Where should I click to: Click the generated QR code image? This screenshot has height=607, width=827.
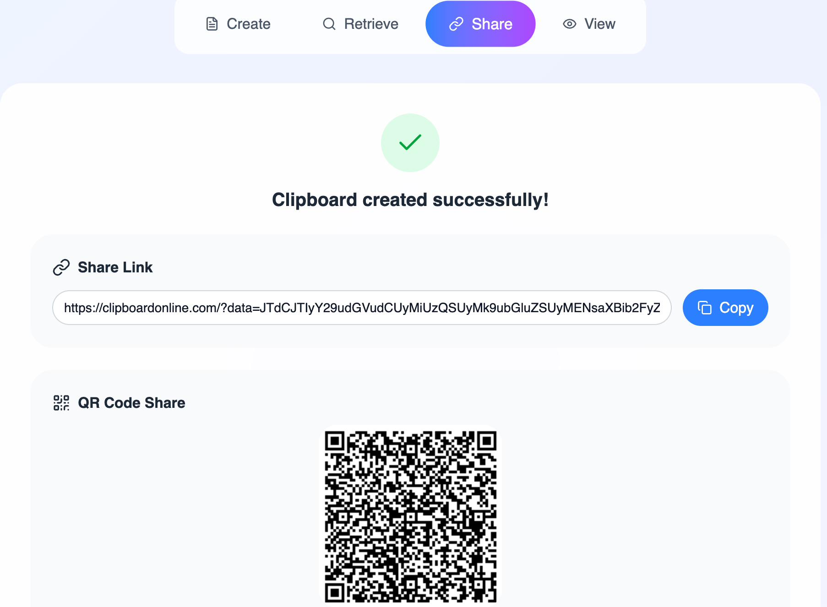[x=410, y=516]
